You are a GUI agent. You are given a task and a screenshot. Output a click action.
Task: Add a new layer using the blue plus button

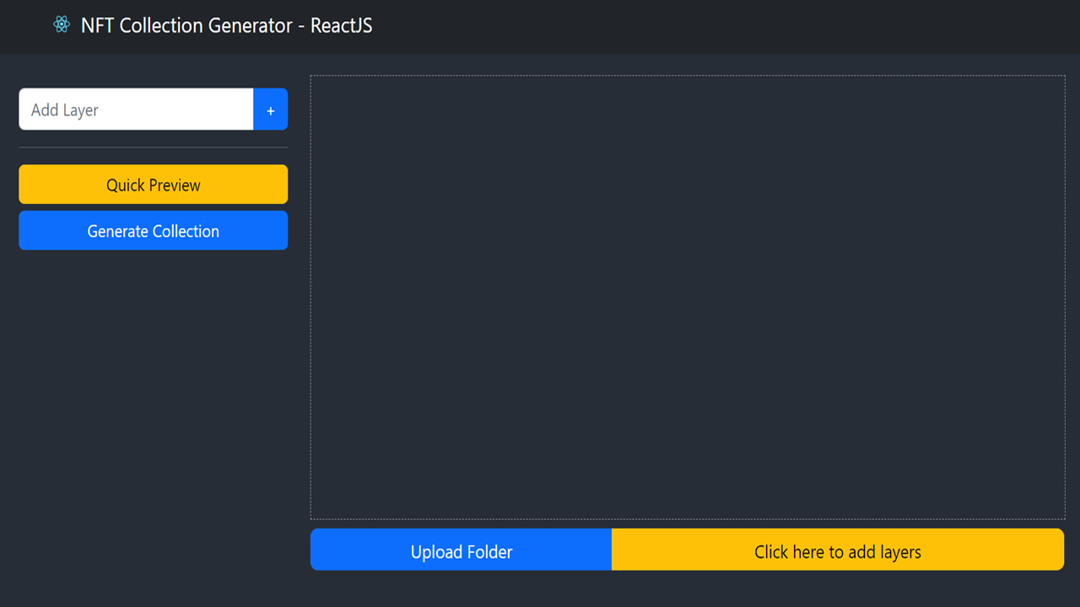tap(270, 110)
